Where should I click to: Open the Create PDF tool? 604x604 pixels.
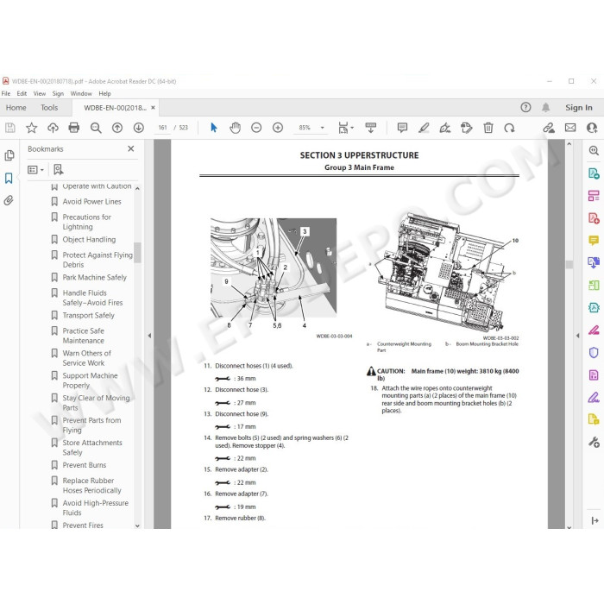click(x=594, y=218)
